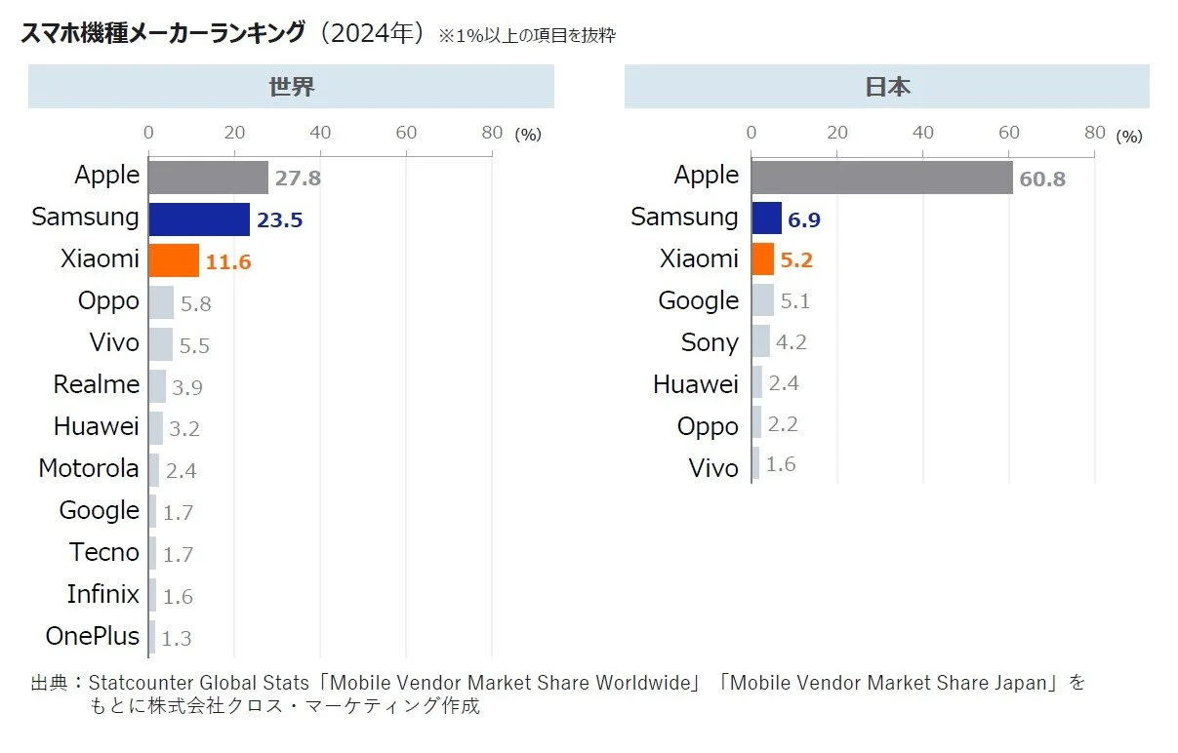Select the Tecno row label
Viewport: 1178px width, 753px height.
tap(104, 552)
